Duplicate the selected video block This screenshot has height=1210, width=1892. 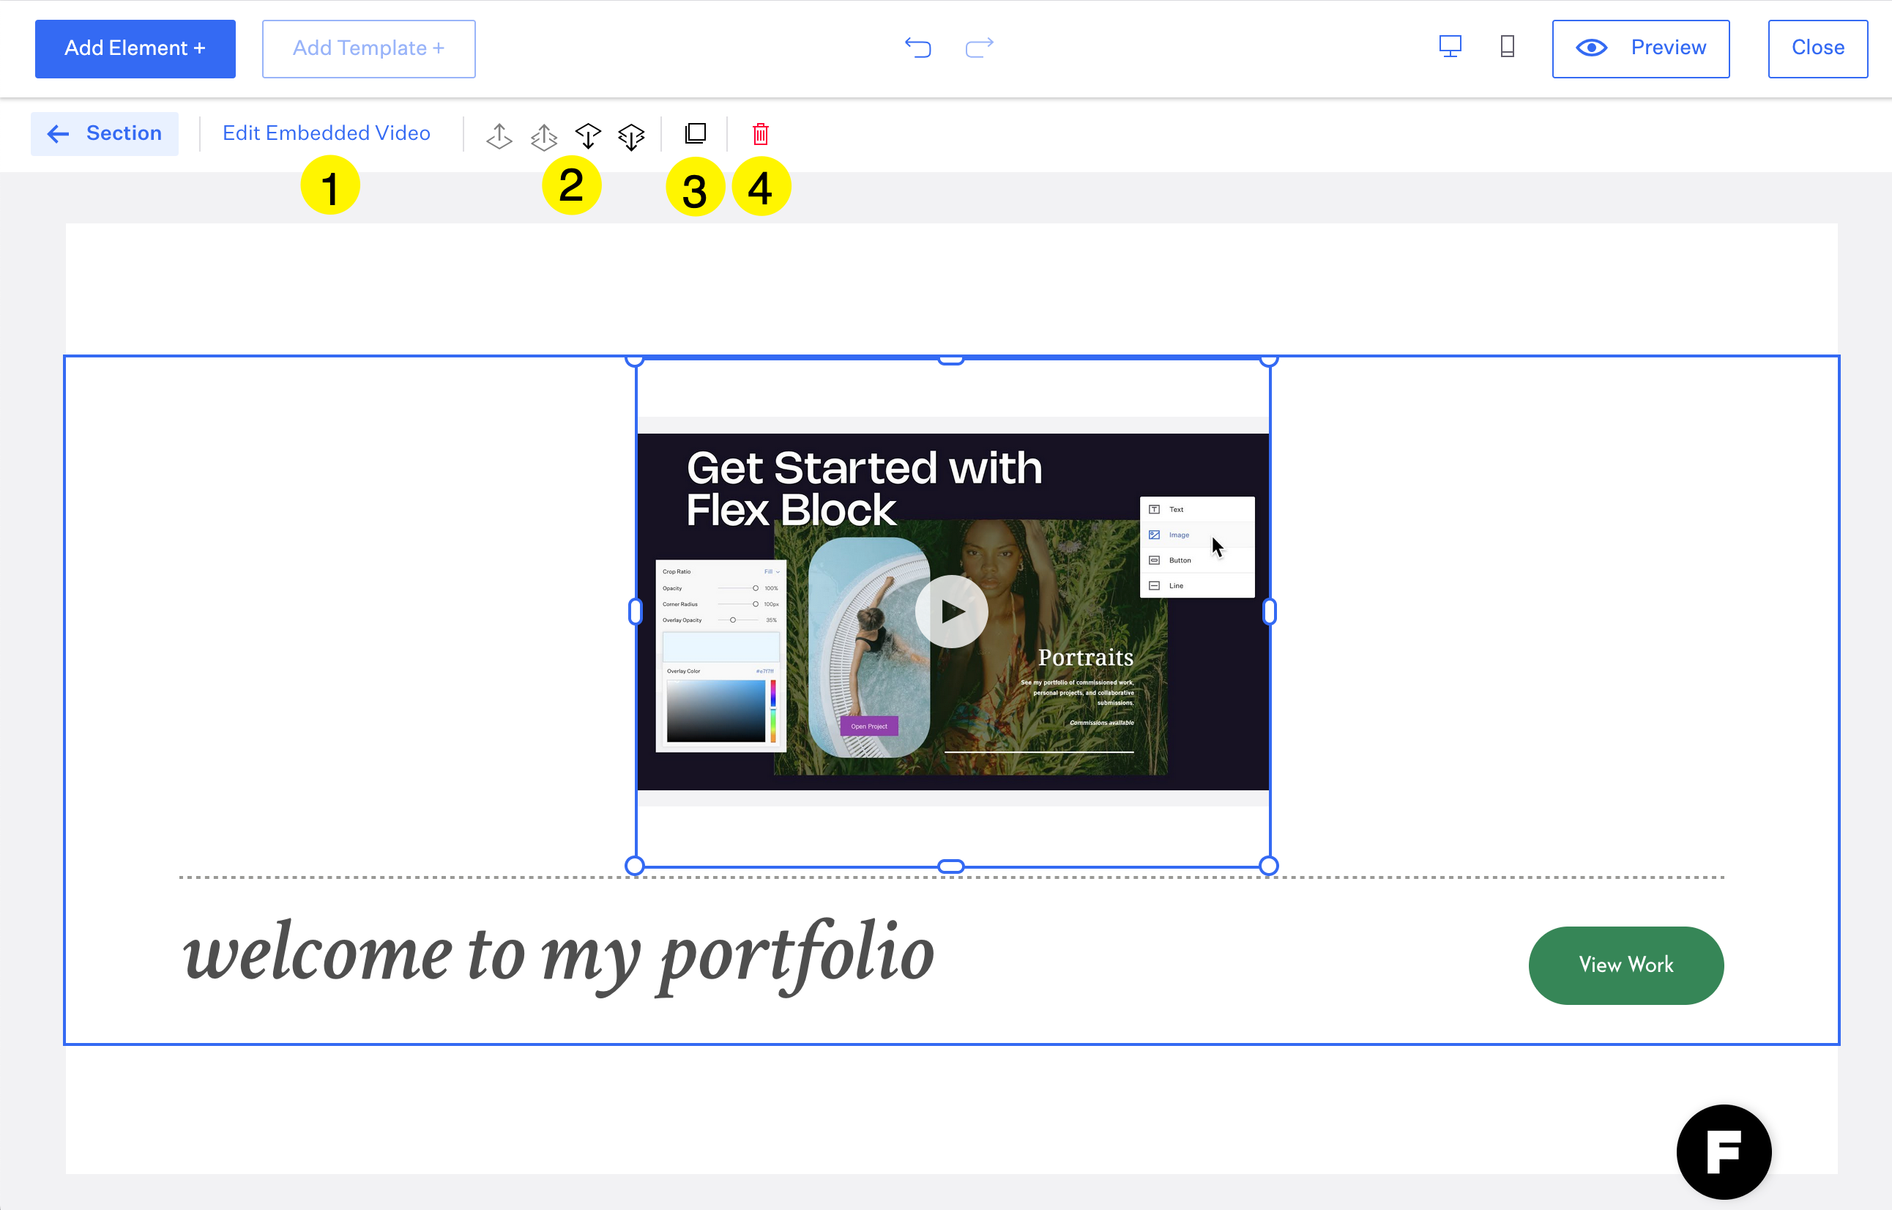coord(696,133)
